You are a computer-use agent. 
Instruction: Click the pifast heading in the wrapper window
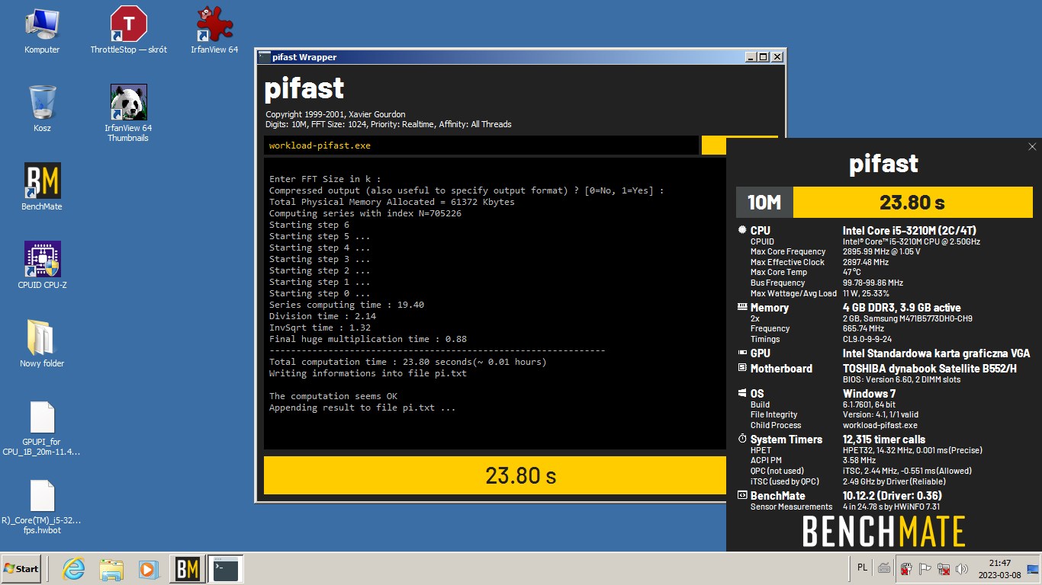(x=304, y=90)
